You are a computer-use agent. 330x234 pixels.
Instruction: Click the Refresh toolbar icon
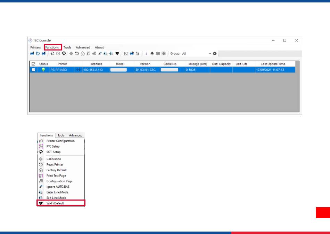point(38,54)
